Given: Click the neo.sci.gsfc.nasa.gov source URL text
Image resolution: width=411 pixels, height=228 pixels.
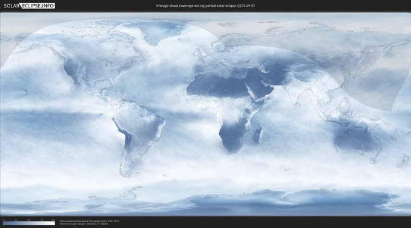Looking at the screenshot, I should coord(72,224).
